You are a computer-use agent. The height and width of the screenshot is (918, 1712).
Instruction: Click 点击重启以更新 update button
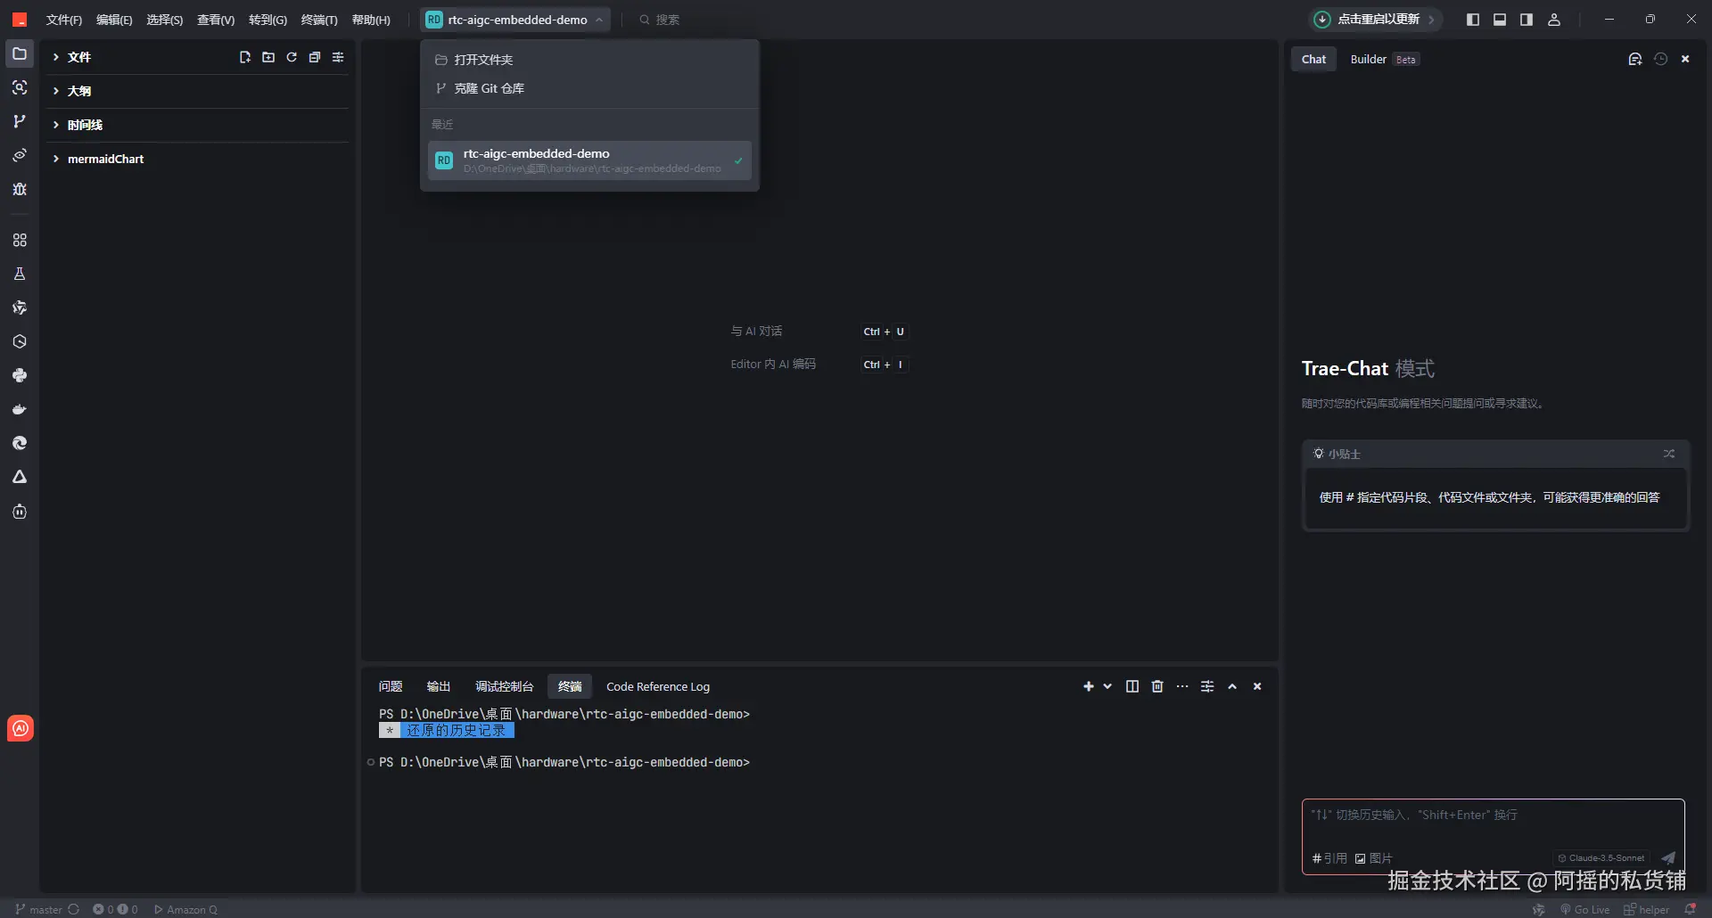coord(1374,20)
